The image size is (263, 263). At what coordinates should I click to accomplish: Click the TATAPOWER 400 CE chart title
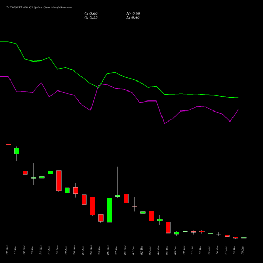[39, 8]
